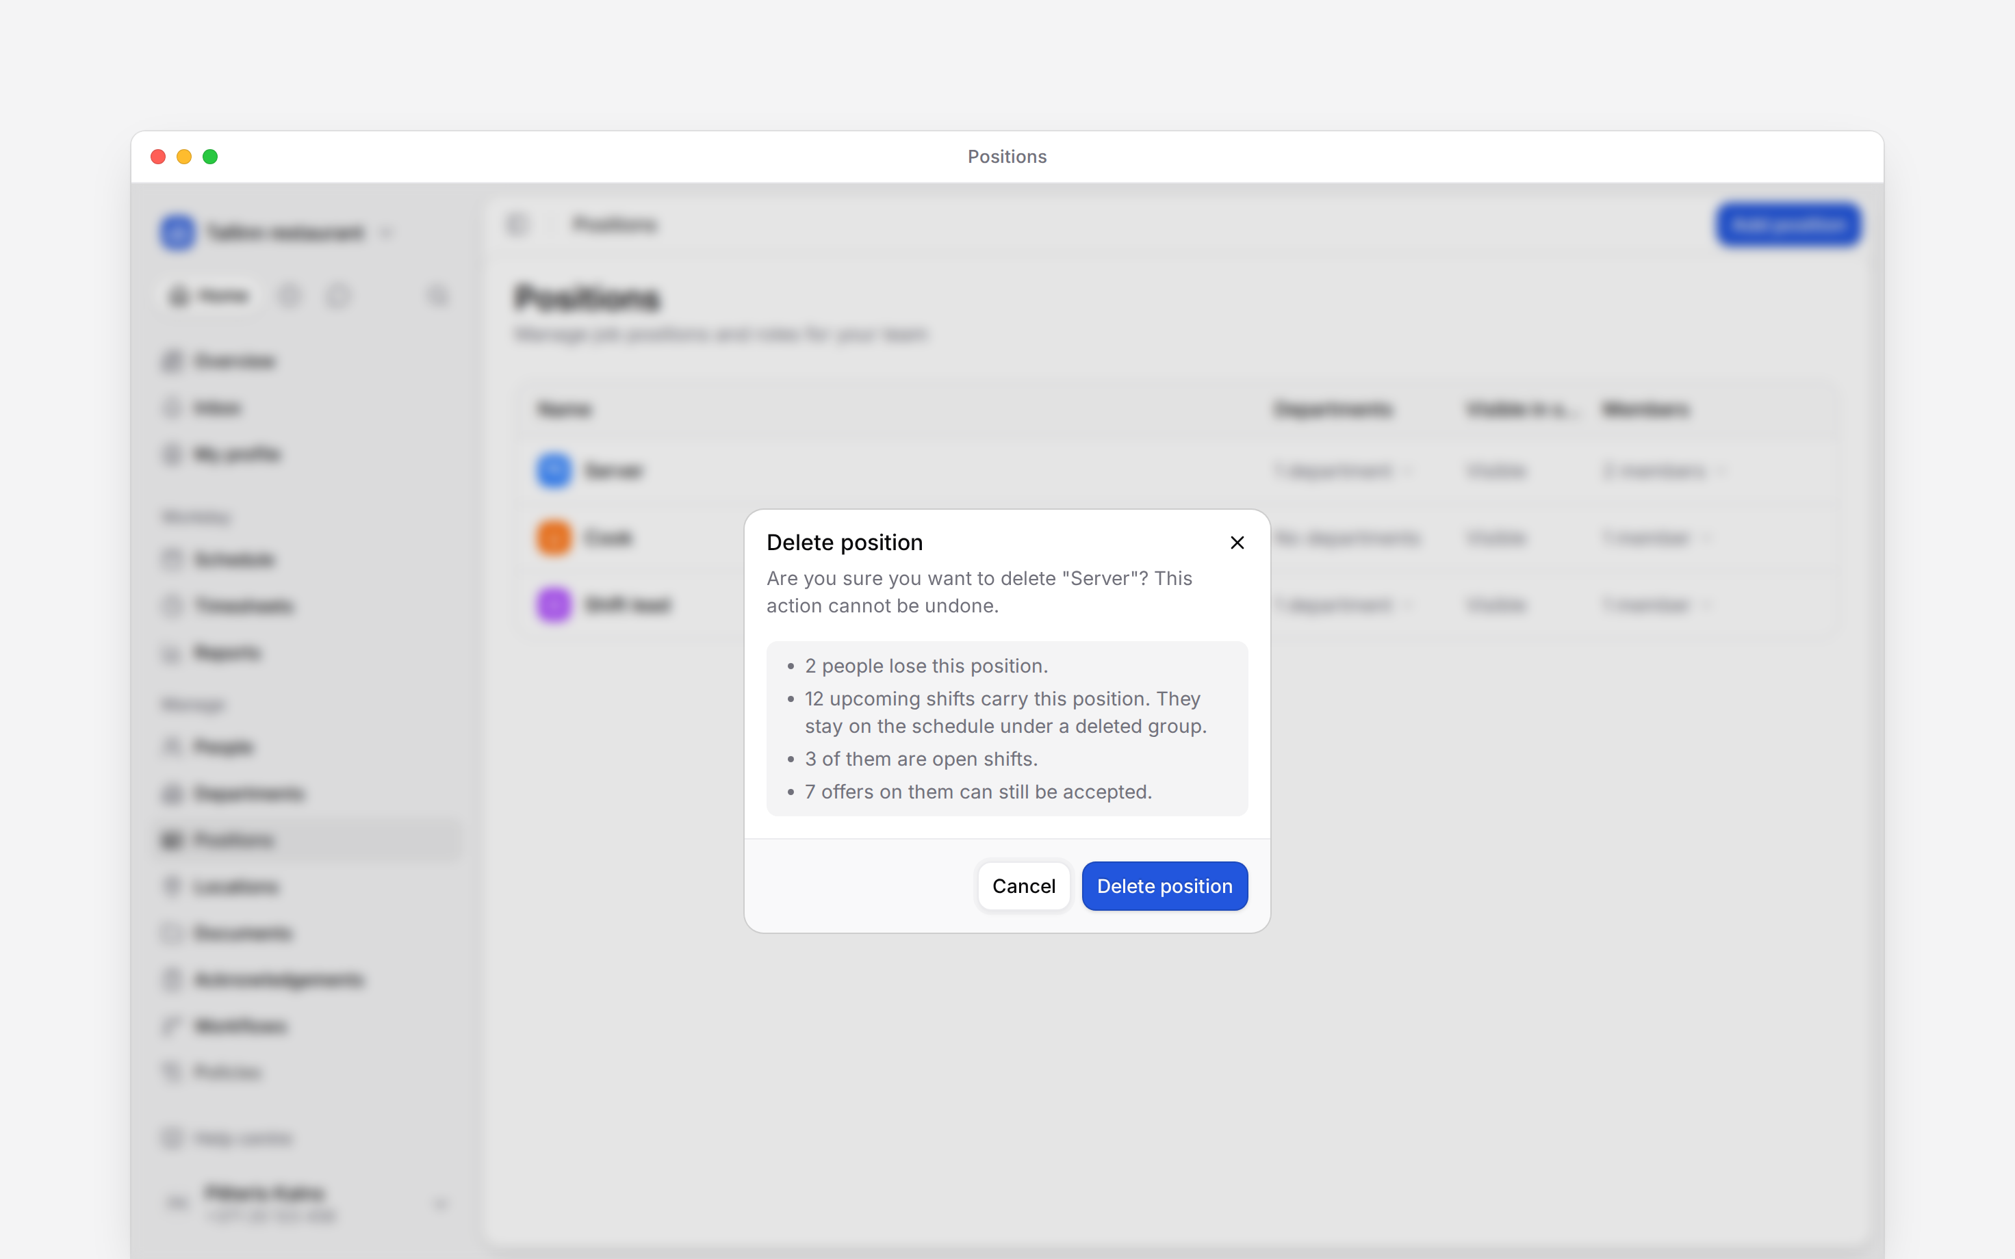Click the "2 people lose this position." line

pos(926,666)
